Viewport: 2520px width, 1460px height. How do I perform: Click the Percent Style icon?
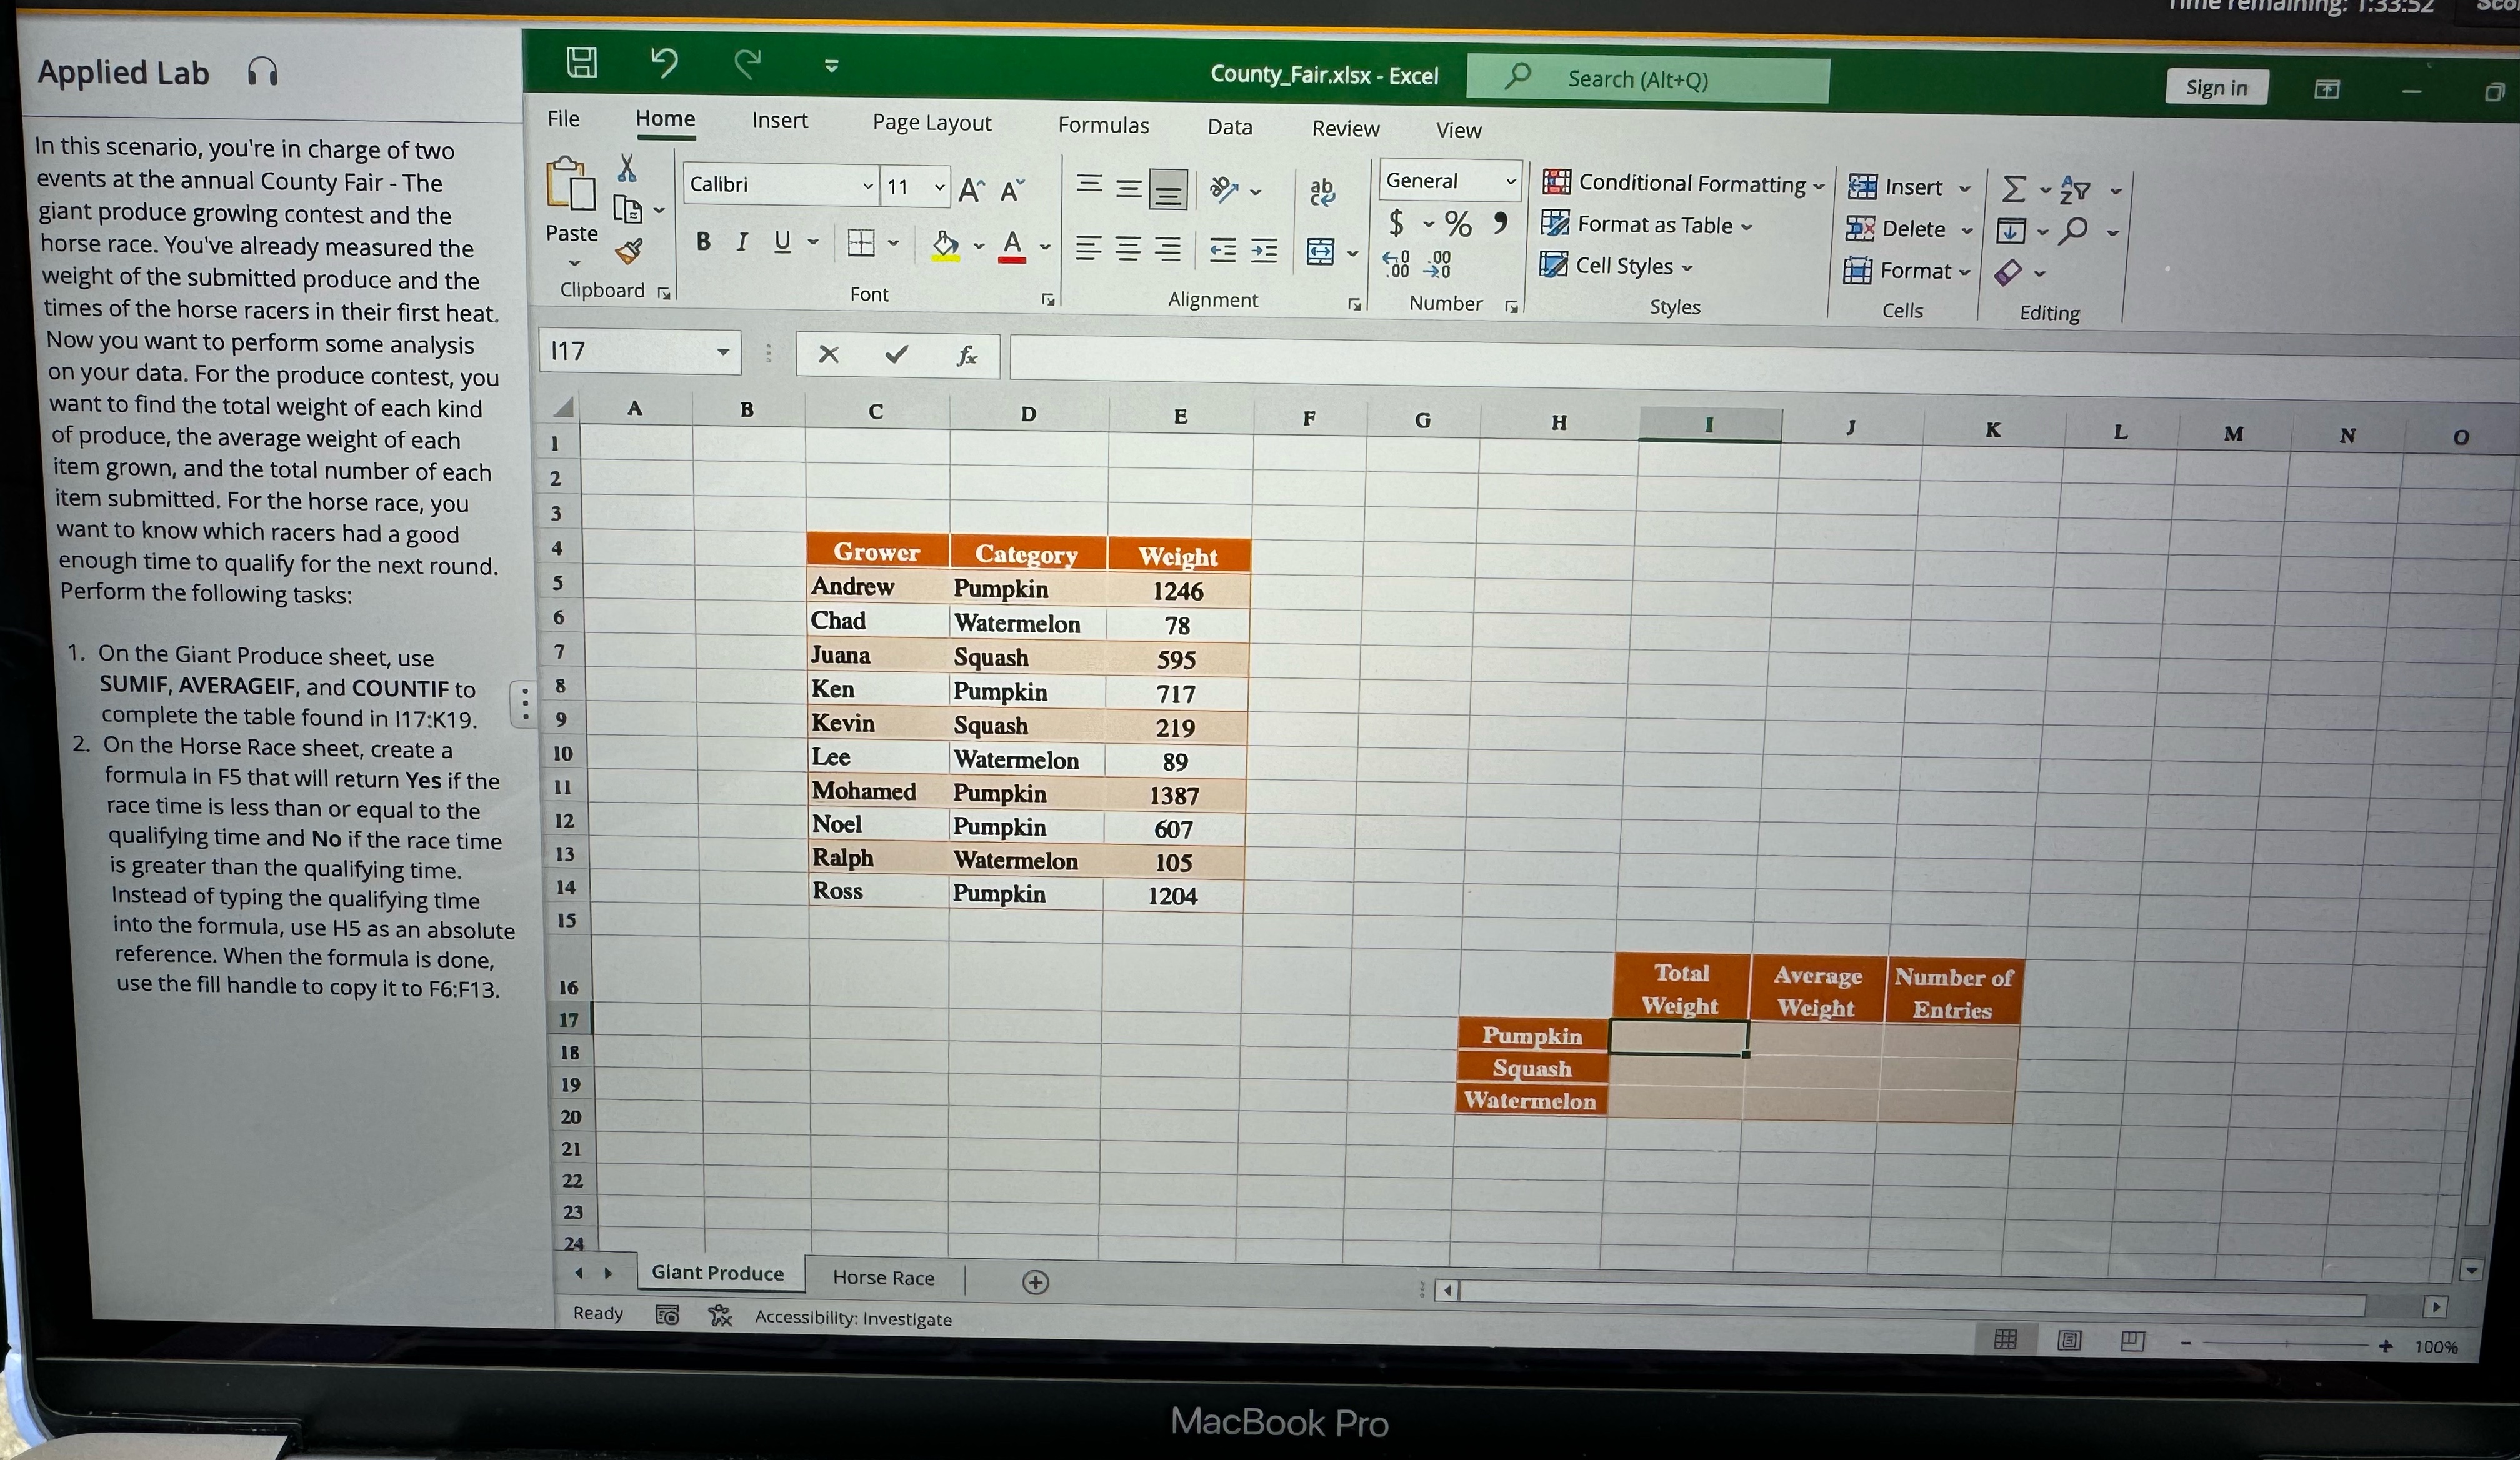coord(1457,224)
